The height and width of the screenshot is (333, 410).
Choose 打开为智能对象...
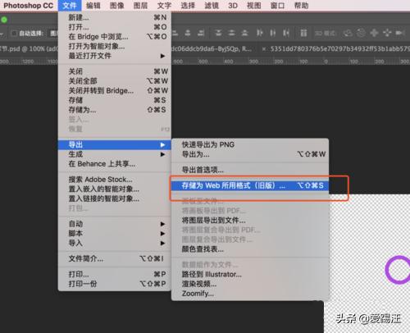click(x=115, y=46)
